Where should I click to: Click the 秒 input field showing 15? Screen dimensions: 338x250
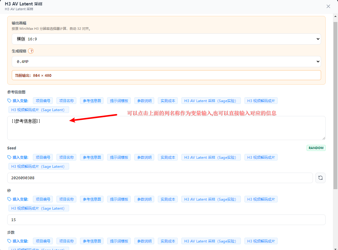coord(166,220)
